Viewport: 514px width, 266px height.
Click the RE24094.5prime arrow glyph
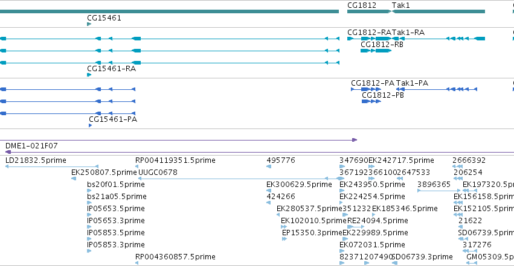(356, 227)
